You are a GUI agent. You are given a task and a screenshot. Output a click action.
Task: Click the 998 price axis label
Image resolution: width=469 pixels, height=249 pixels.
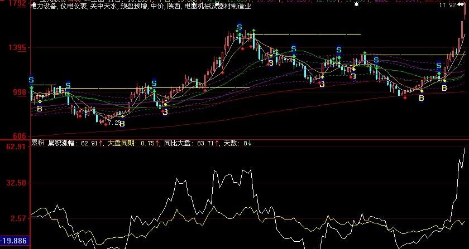tap(20, 92)
